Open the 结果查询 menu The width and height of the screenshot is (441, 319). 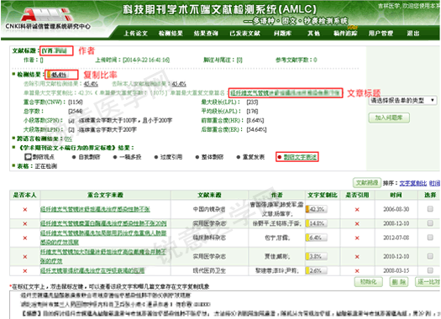click(x=206, y=34)
